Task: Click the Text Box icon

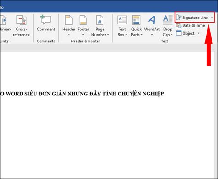Action: click(122, 20)
